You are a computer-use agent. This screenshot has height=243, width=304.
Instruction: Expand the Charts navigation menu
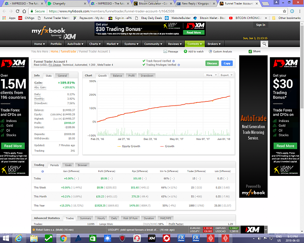pyautogui.click(x=95, y=44)
